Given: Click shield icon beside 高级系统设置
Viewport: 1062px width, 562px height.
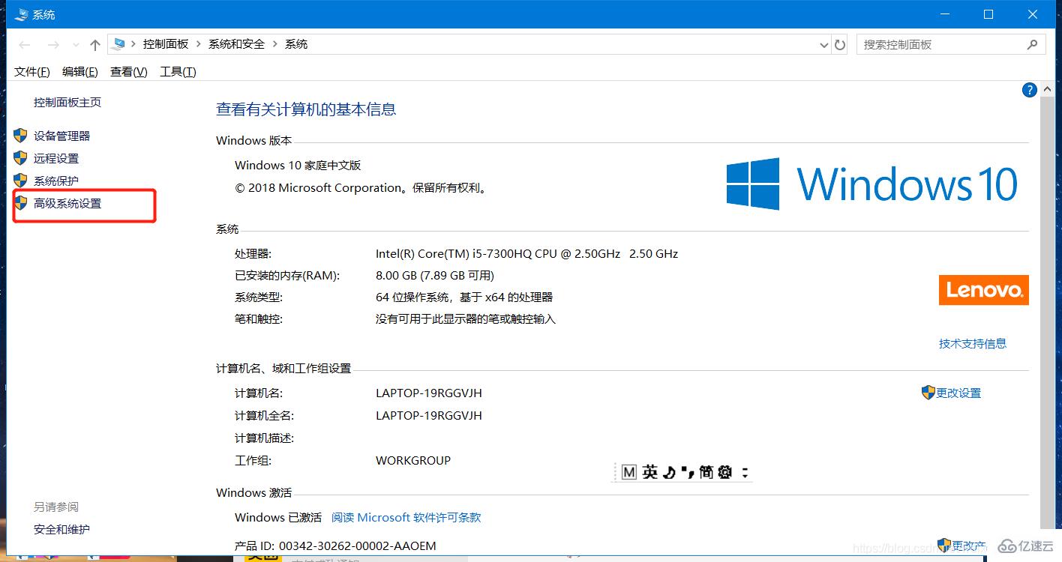Looking at the screenshot, I should (x=20, y=203).
